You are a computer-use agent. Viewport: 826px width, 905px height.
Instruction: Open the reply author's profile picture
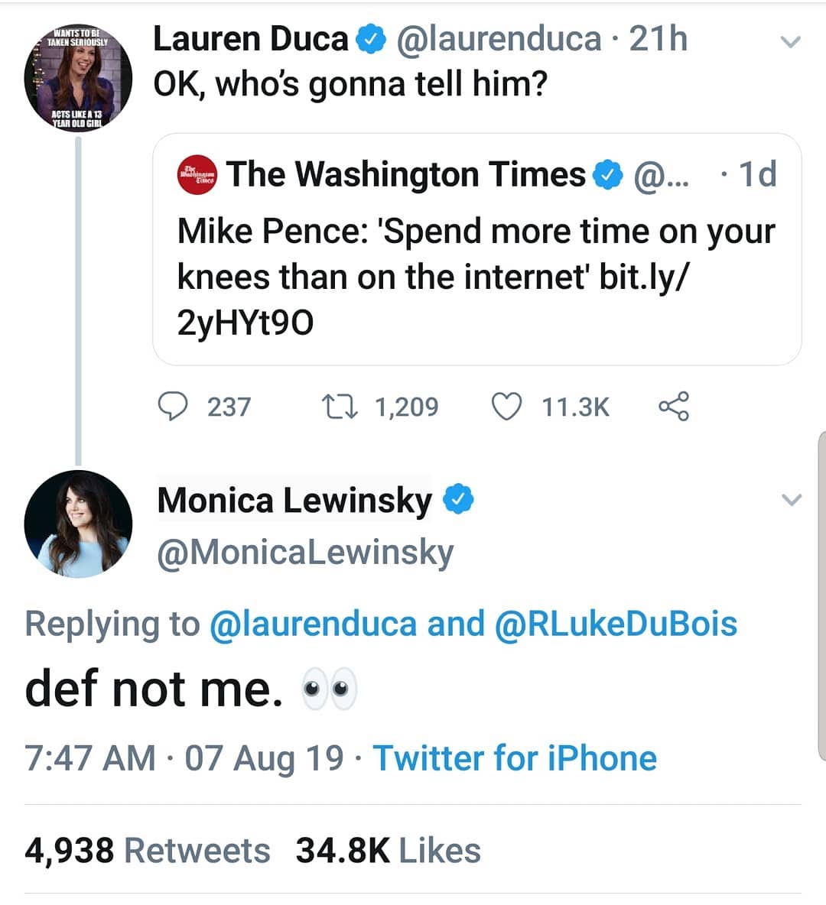tap(78, 524)
